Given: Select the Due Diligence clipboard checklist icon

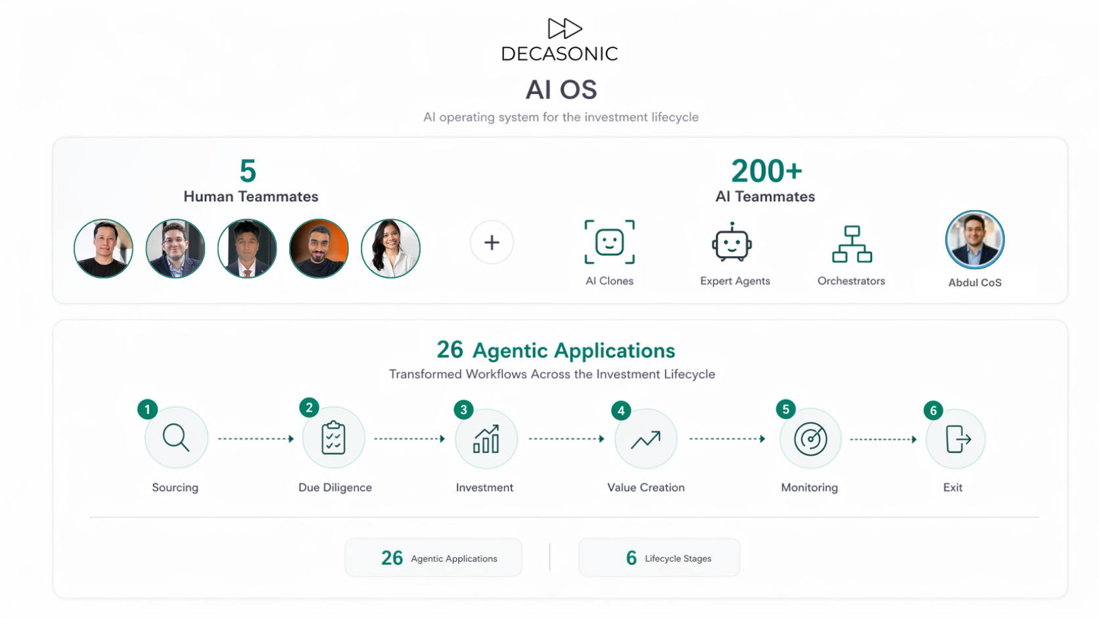Looking at the screenshot, I should [x=333, y=438].
